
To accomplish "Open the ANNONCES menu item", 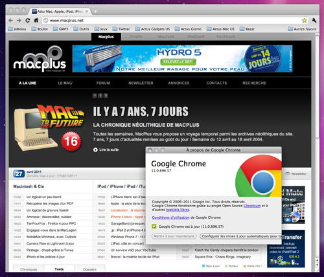I will [179, 83].
